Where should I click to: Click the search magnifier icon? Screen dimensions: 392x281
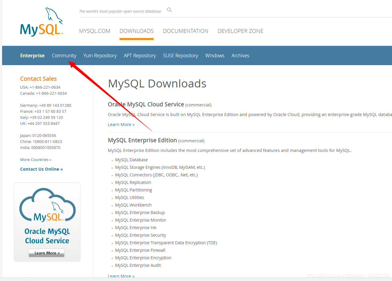click(169, 10)
